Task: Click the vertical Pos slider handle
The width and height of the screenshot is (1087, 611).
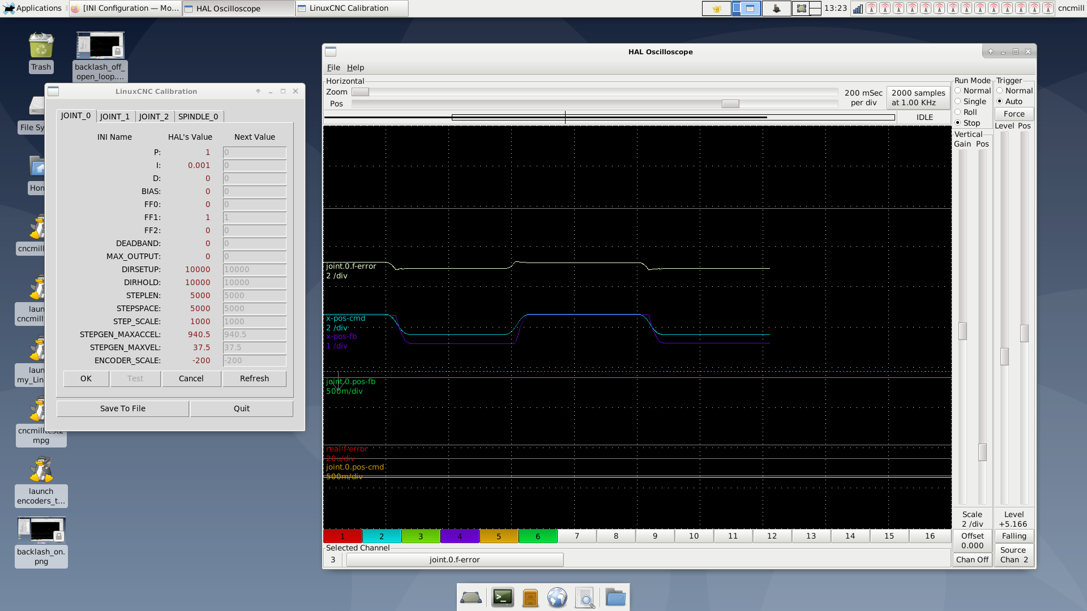Action: (983, 452)
